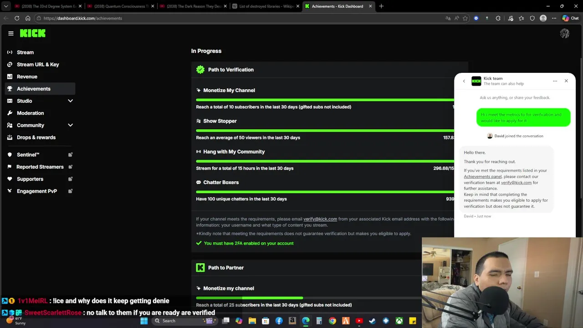Close the Achievements - Kick Dashboard tab
Screen dimensions: 583x328
370,6
